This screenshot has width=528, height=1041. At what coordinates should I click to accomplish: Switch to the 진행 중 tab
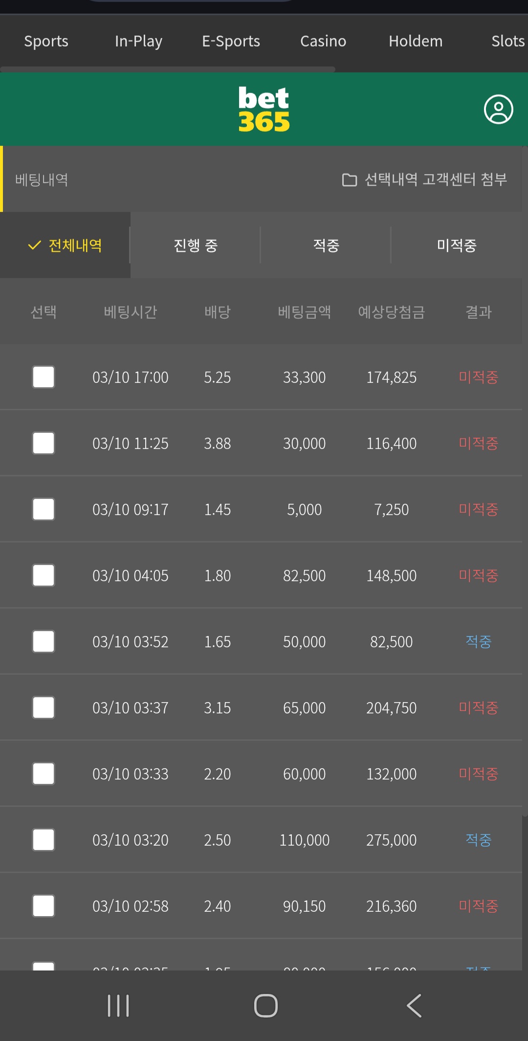point(196,245)
